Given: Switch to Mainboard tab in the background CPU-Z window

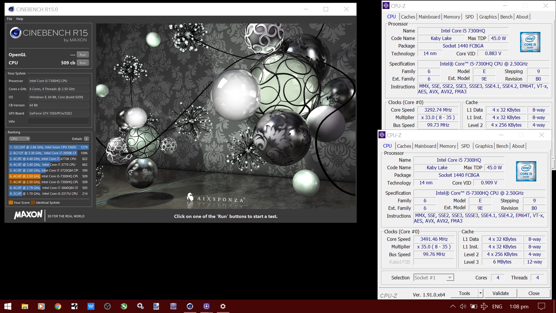Looking at the screenshot, I should click(429, 17).
